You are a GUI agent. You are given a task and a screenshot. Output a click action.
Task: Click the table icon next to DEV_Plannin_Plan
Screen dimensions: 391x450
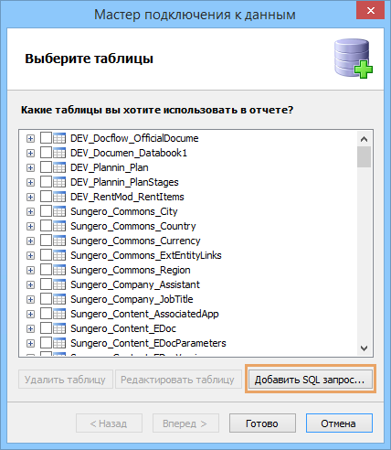pos(59,167)
